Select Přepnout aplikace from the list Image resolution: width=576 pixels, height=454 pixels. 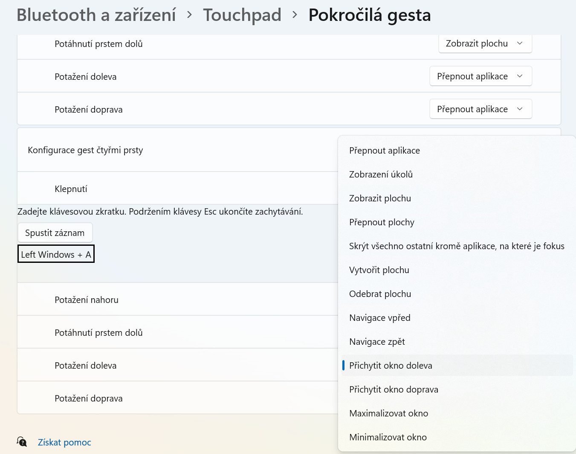click(457, 150)
